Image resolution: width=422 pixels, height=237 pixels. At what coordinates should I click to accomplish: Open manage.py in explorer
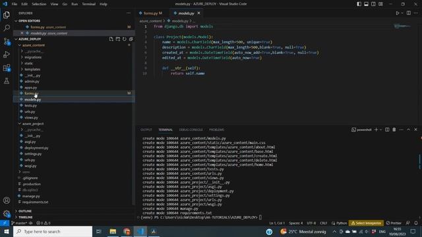(31, 196)
